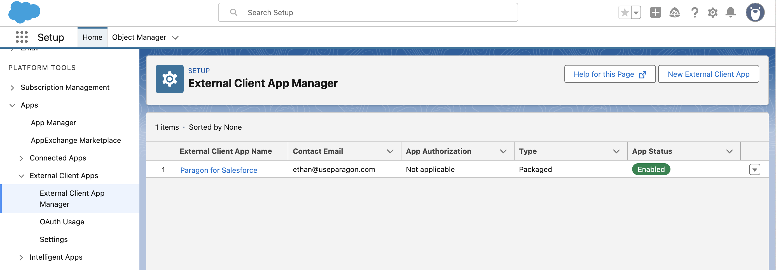This screenshot has height=270, width=776.
Task: Click the search magnifier icon
Action: (x=233, y=12)
